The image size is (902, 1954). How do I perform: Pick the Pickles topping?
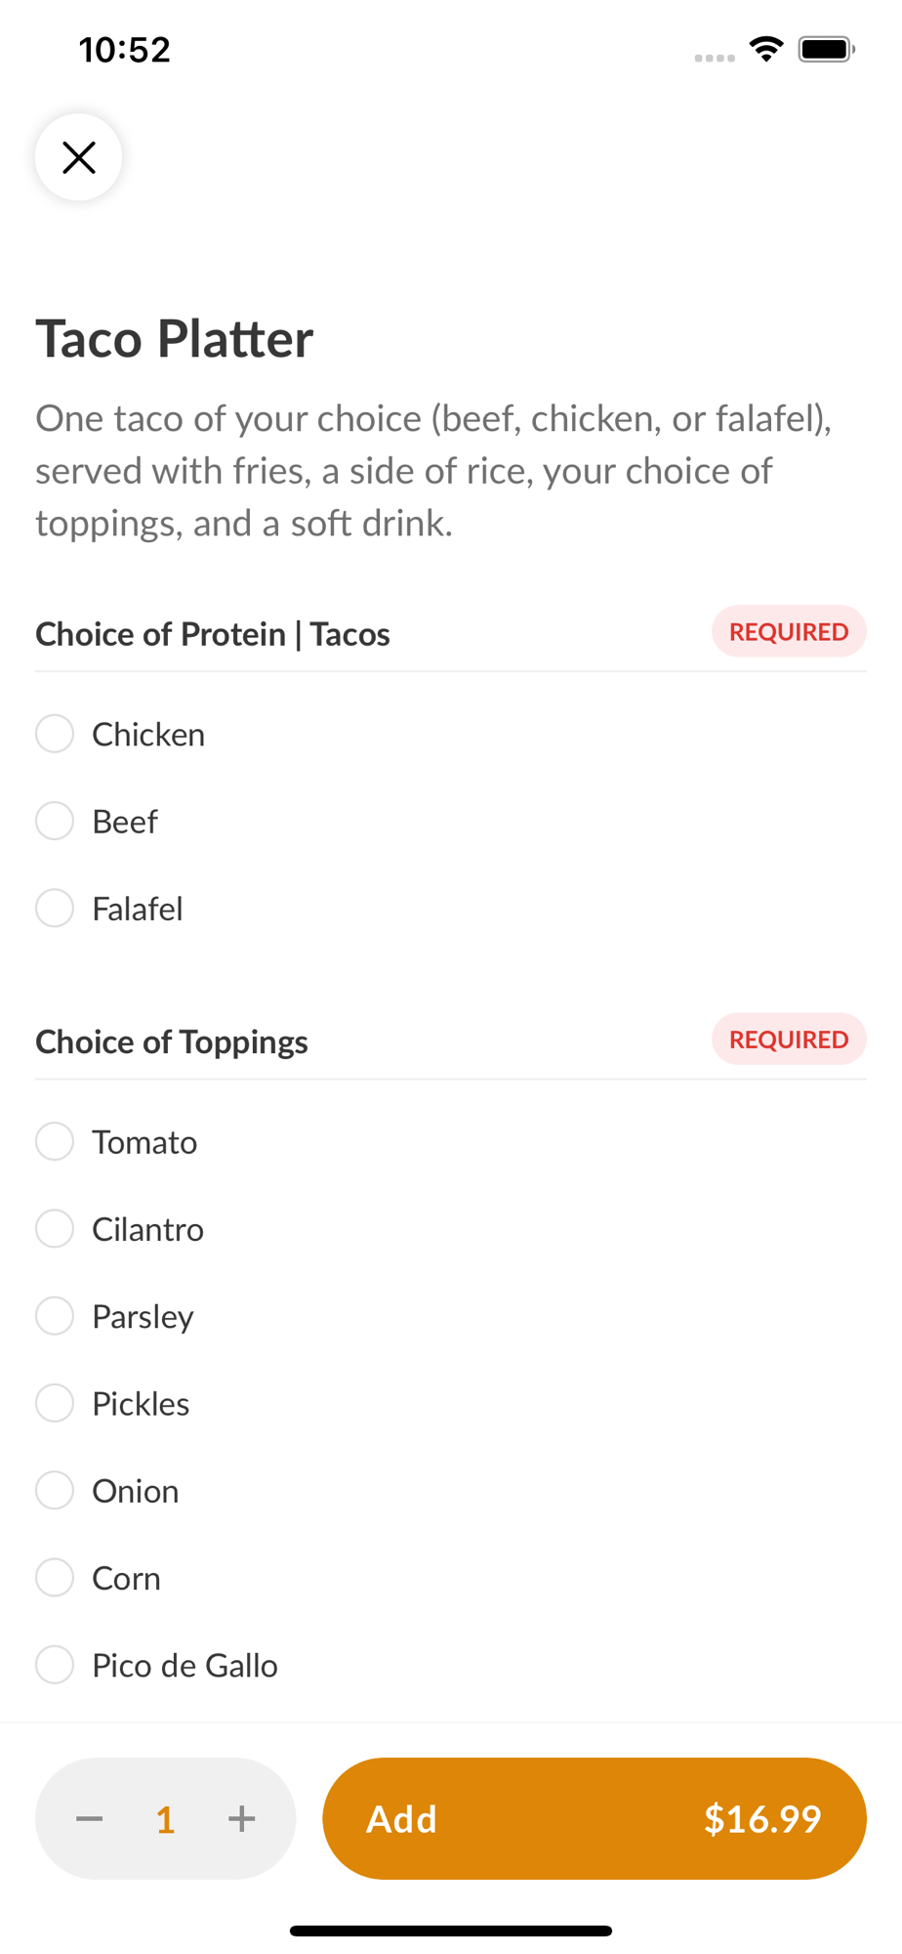(x=55, y=1403)
